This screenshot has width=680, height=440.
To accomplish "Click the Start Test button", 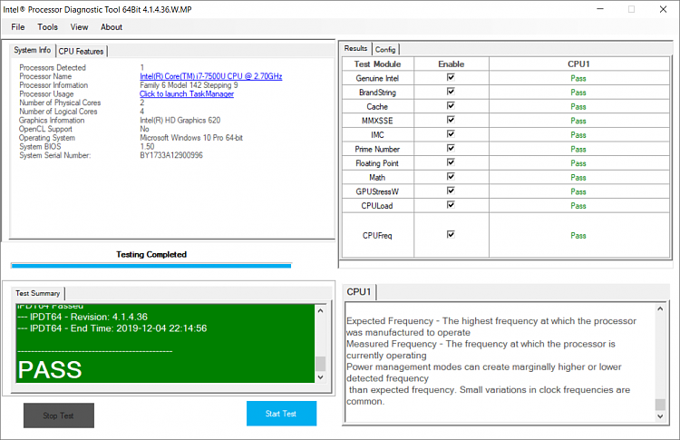I will [281, 414].
